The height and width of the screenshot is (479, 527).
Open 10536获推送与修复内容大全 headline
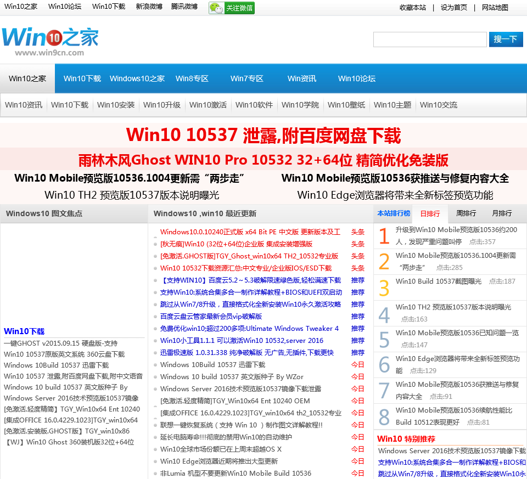[x=395, y=178]
